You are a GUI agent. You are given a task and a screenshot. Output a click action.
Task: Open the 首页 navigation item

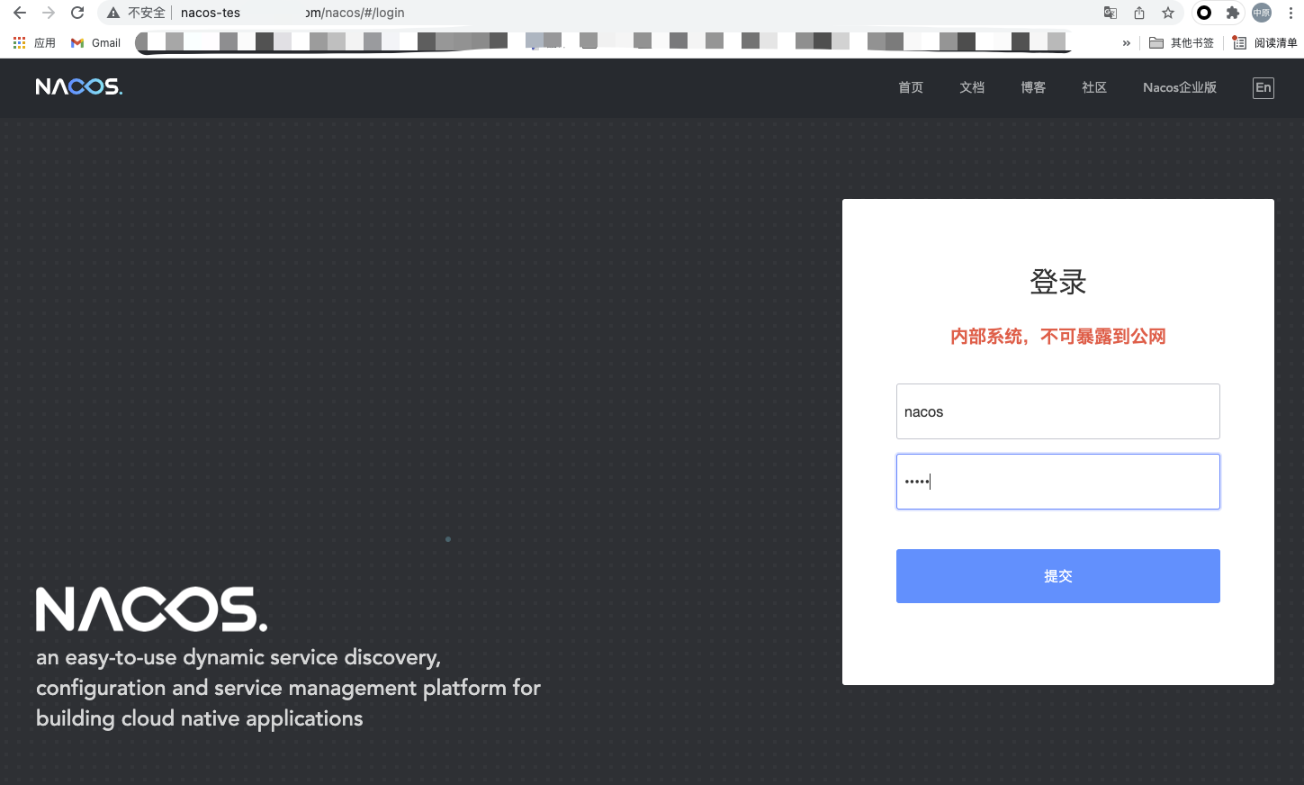[911, 87]
